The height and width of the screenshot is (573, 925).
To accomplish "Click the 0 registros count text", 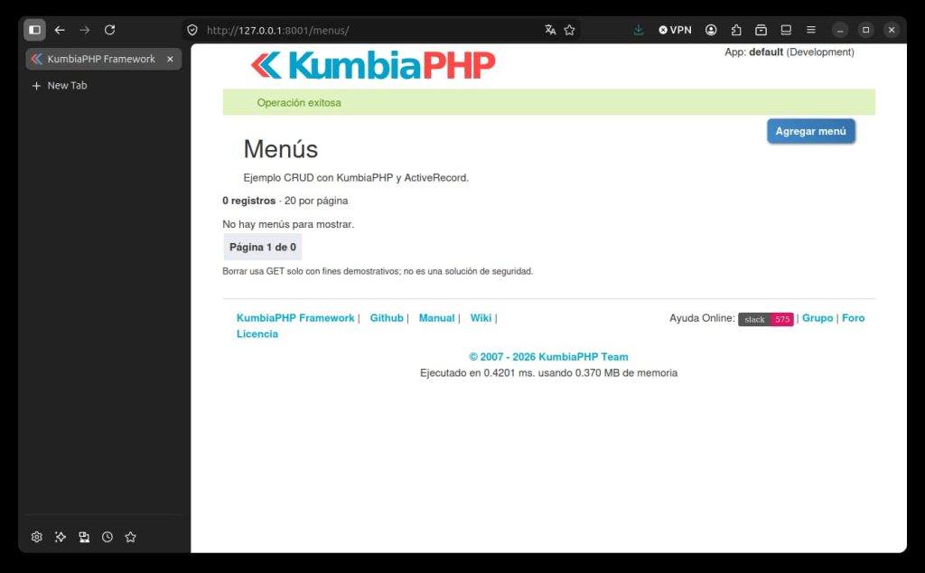I will tap(249, 201).
